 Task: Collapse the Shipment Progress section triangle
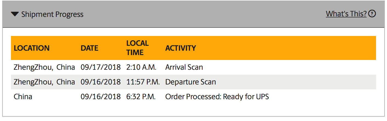15,14
